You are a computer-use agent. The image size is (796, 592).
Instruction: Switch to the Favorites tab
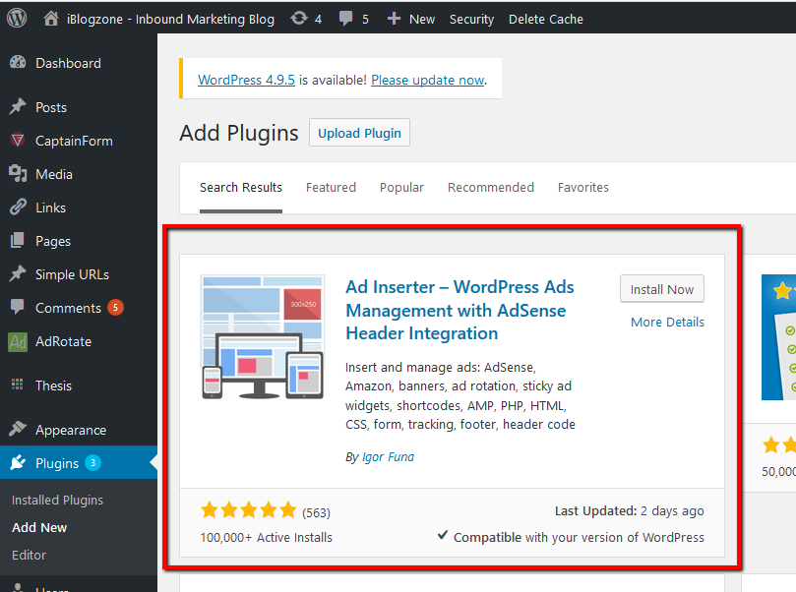click(x=582, y=187)
